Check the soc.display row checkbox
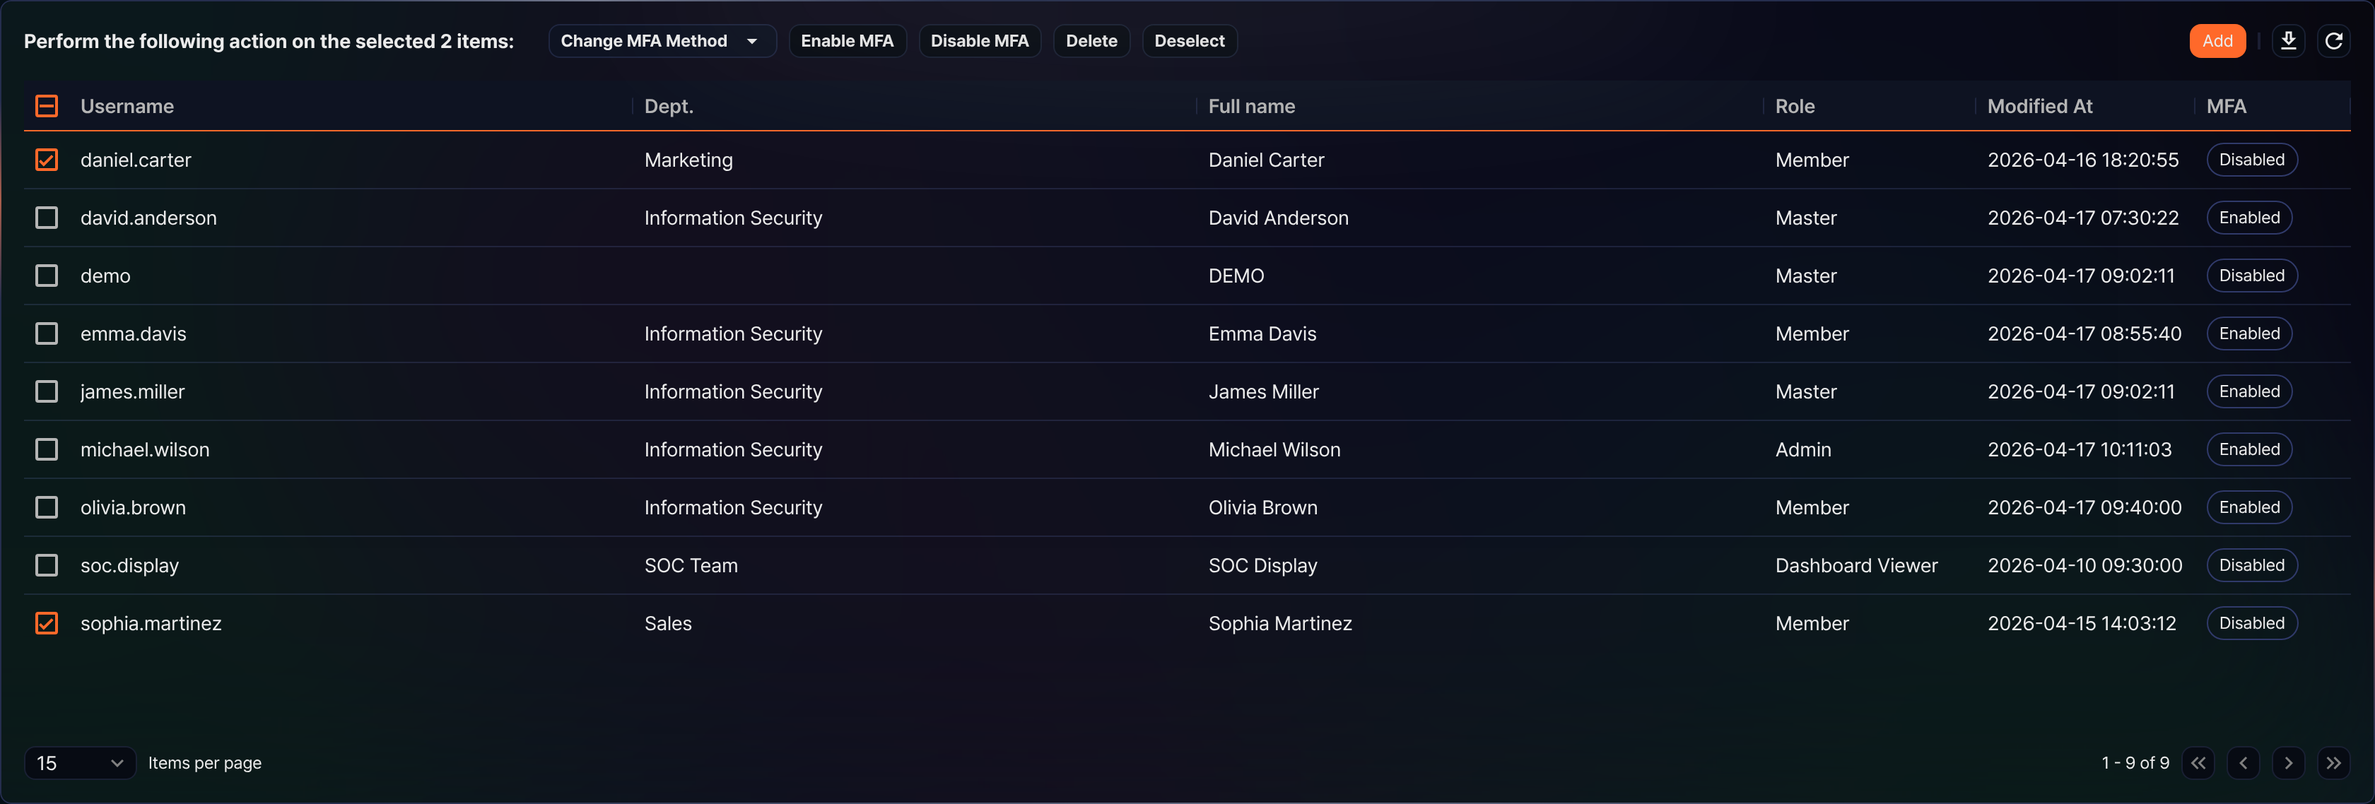 46,565
